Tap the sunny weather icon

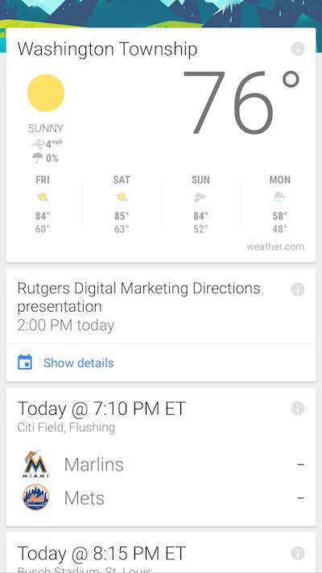(x=46, y=93)
